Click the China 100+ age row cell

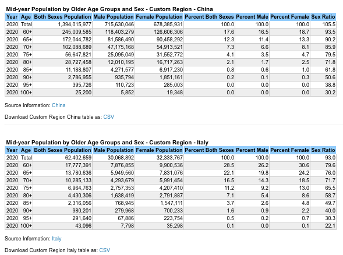pos(26,93)
